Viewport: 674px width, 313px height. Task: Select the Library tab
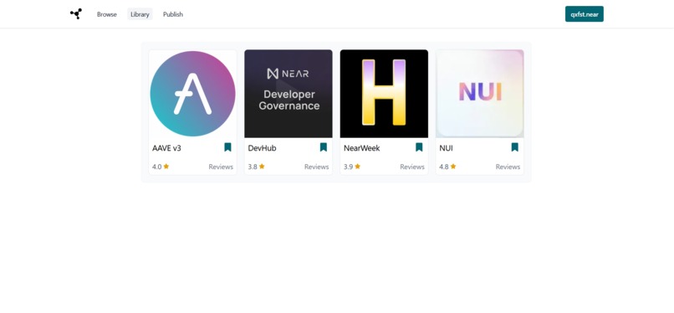point(140,14)
